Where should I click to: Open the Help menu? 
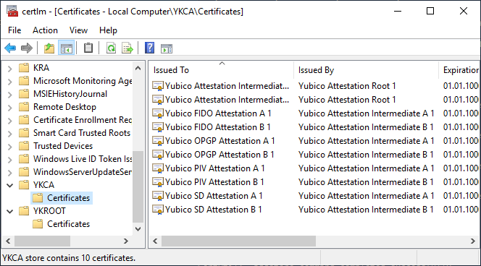[x=108, y=30]
